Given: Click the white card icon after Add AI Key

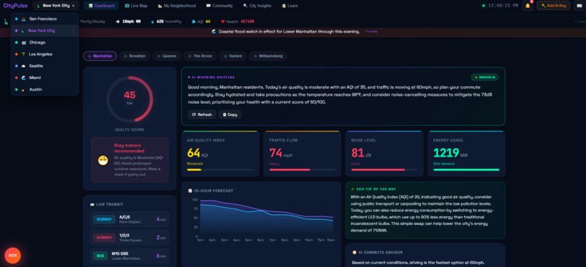Looking at the screenshot, I should click(579, 6).
